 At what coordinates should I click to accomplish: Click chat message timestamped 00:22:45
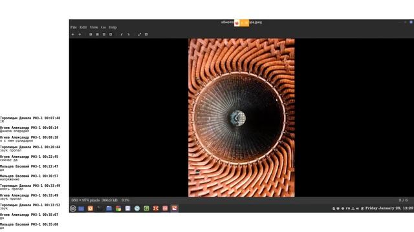(29, 159)
